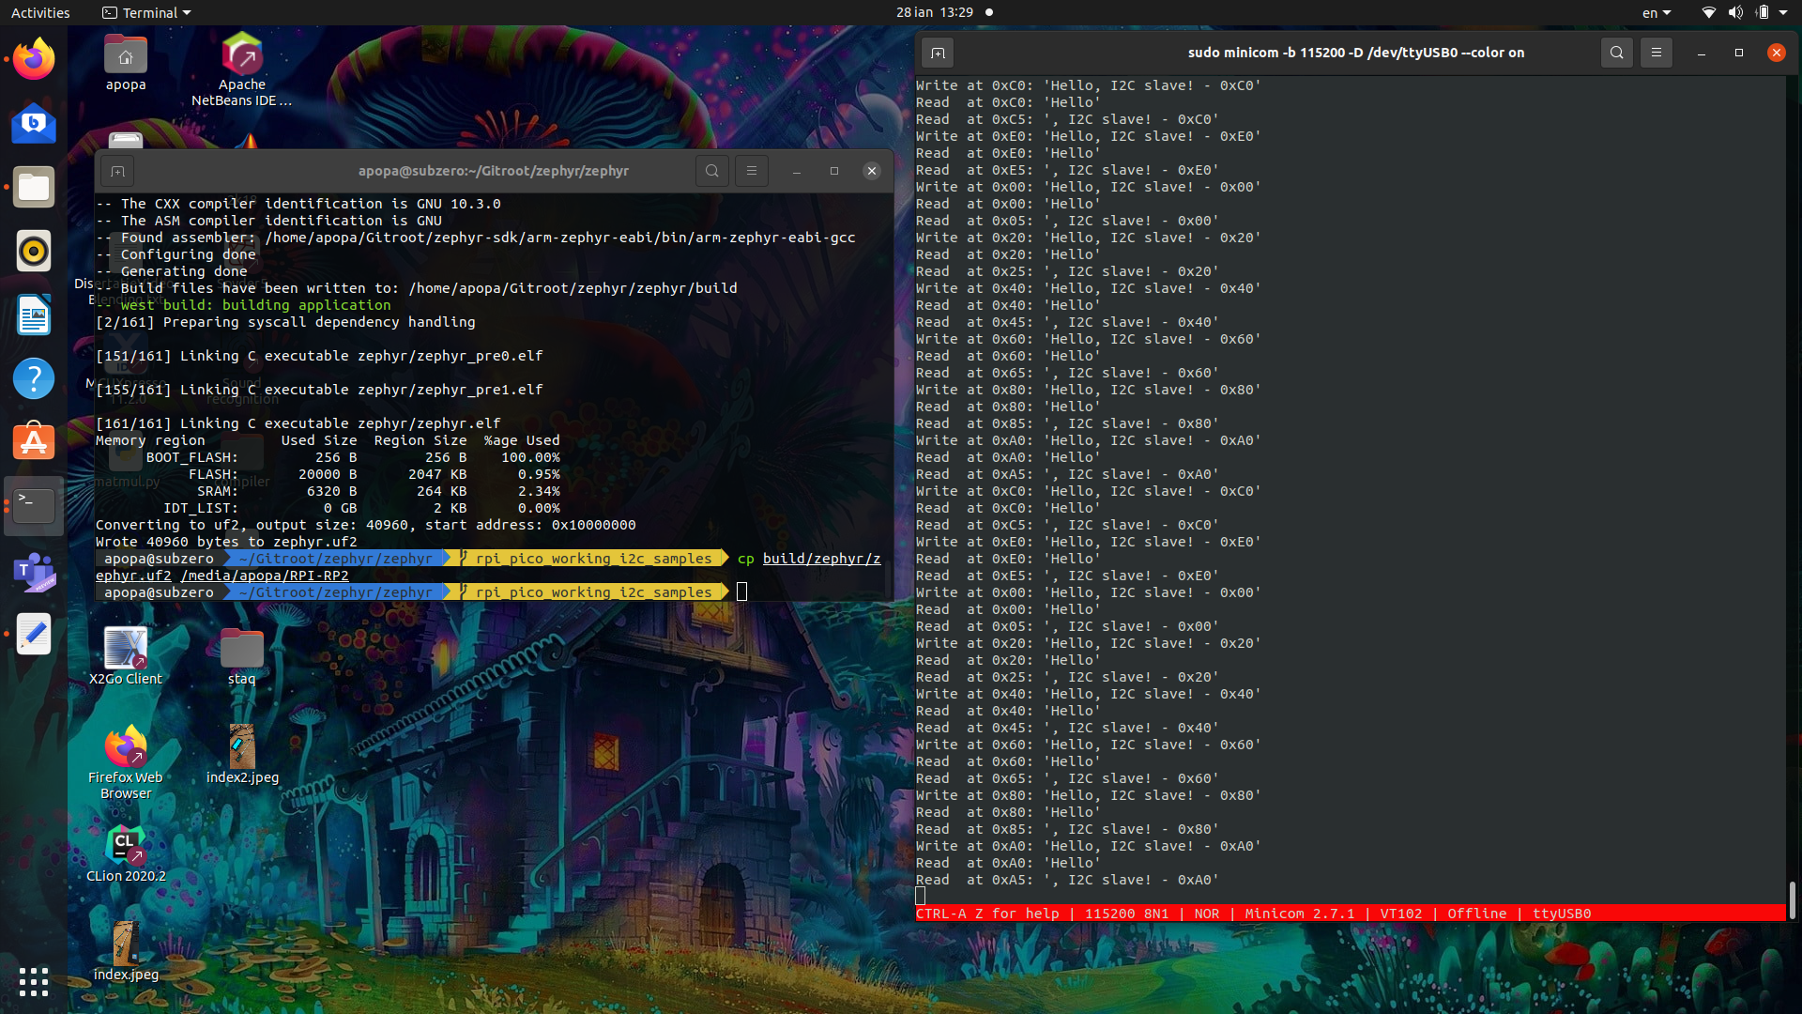Open the calendar via the 28 ian clock
This screenshot has width=1802, height=1014.
tap(934, 12)
